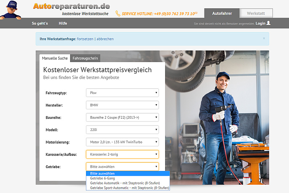Open the Modell dropdown showing 220i

click(122, 130)
